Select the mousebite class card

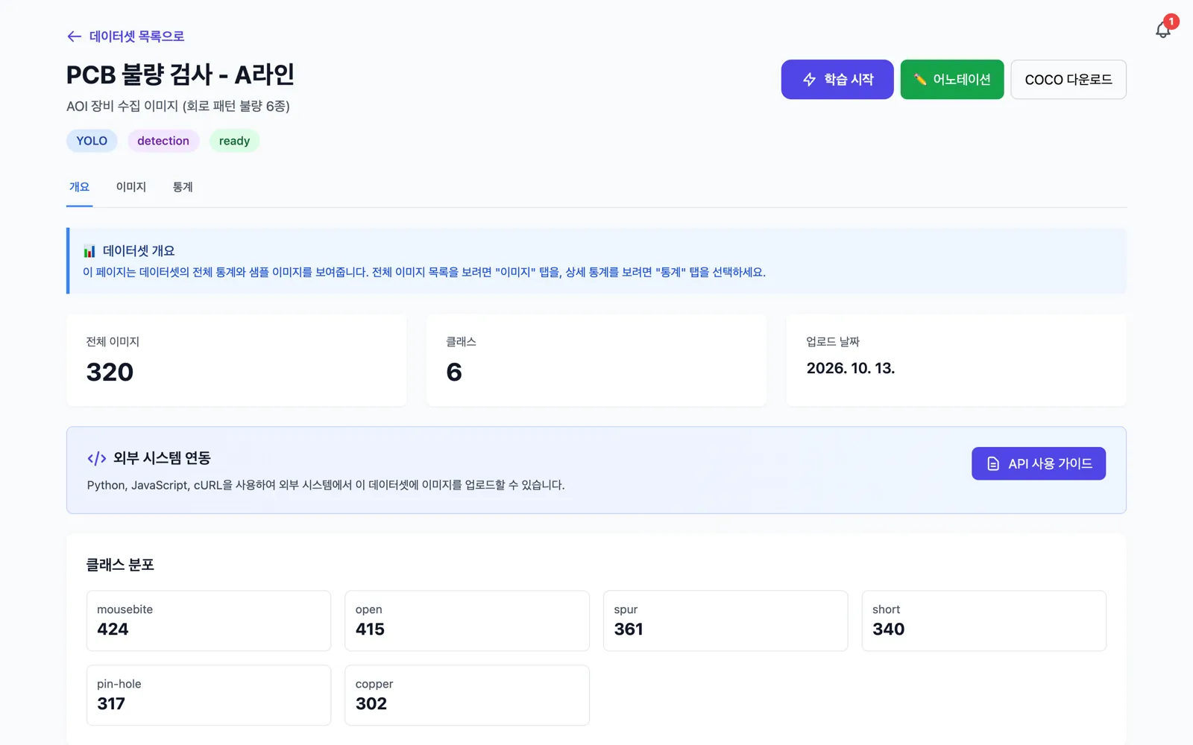[209, 621]
